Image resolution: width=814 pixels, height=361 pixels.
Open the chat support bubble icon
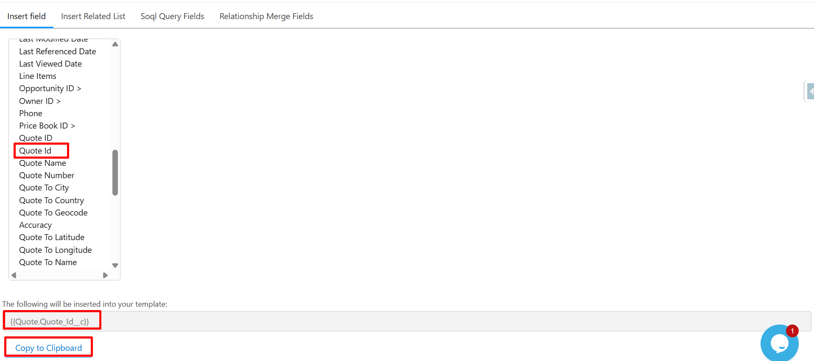pyautogui.click(x=779, y=343)
